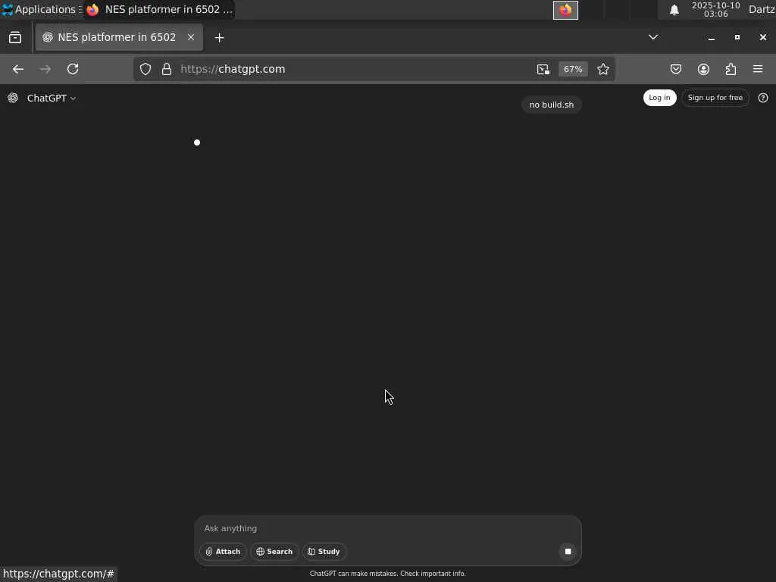The image size is (776, 582).
Task: Open the Pocket save icon
Action: coord(675,69)
